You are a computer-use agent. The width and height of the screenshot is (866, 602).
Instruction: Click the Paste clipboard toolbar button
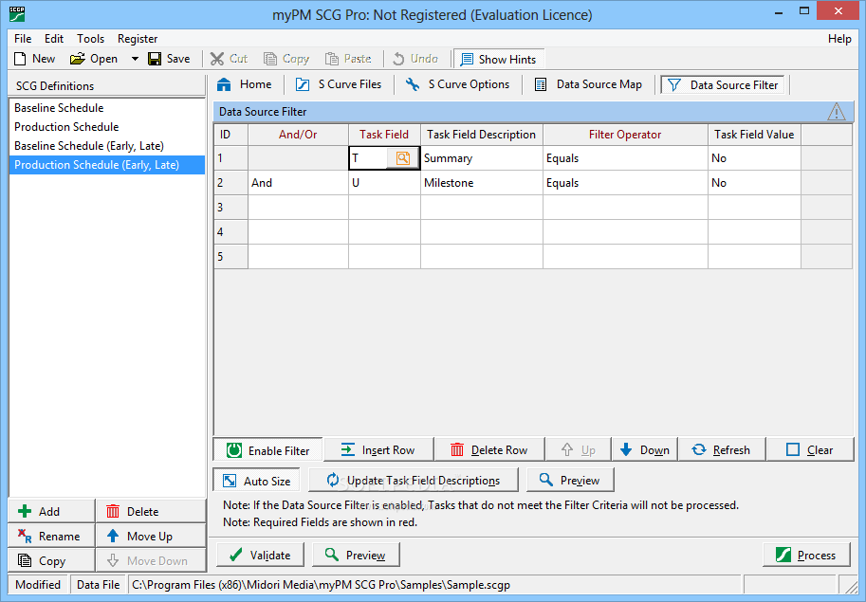pos(348,59)
